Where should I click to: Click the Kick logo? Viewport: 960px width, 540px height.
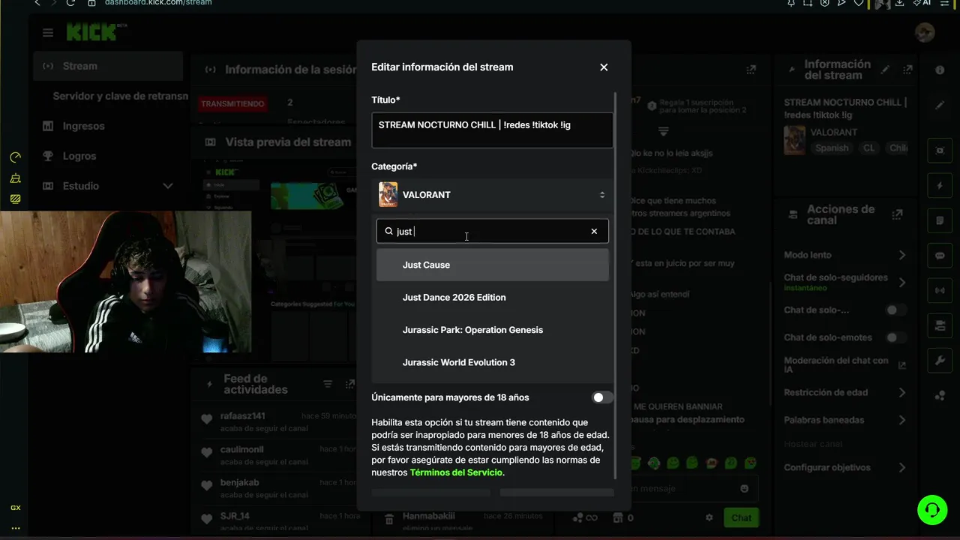[91, 31]
